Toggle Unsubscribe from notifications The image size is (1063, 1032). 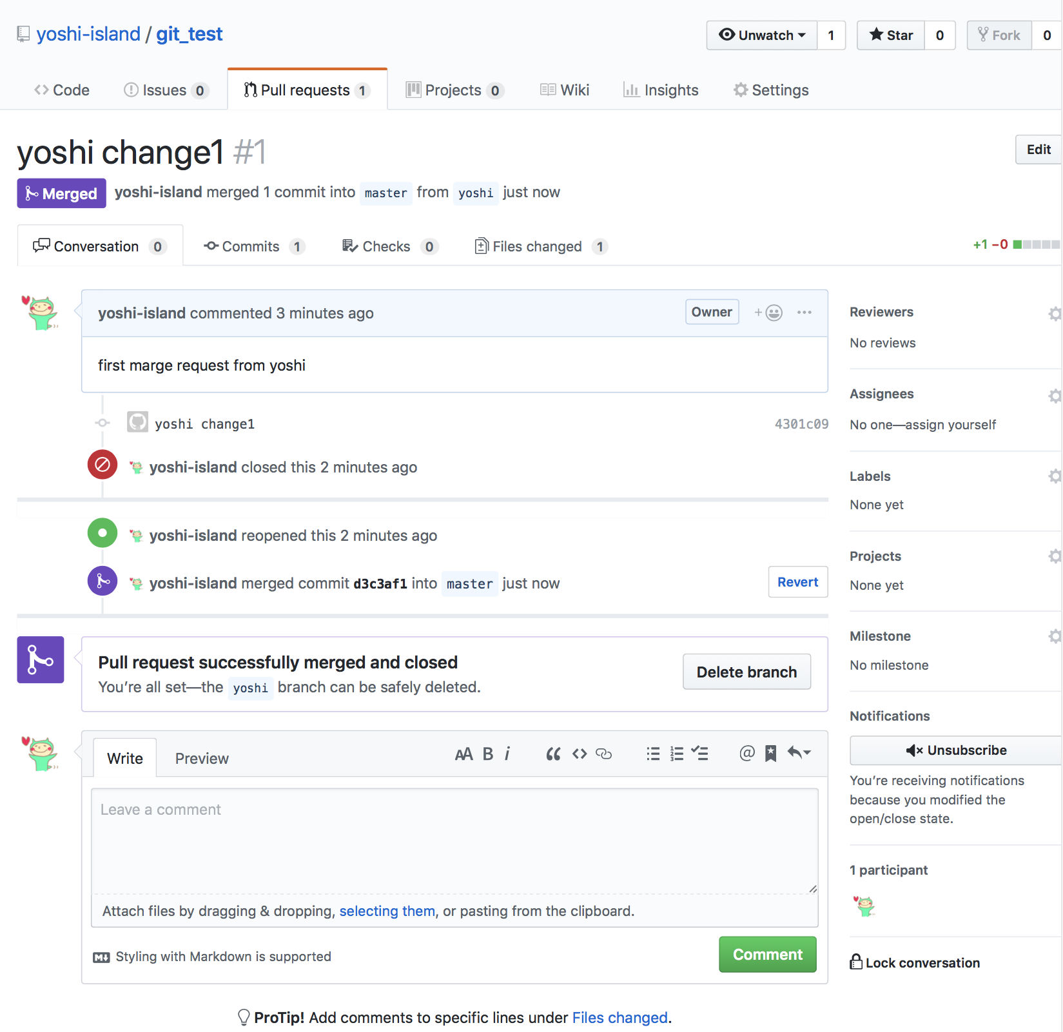pyautogui.click(x=956, y=750)
